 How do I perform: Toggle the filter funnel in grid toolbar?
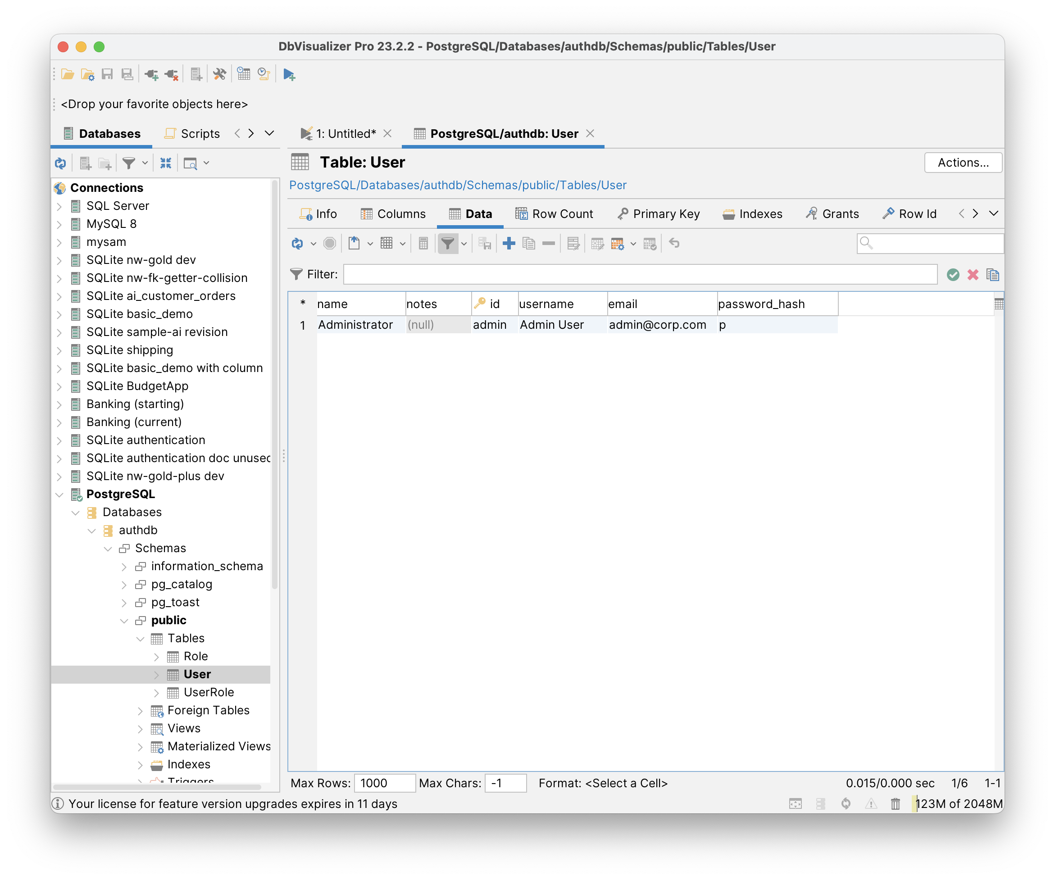coord(447,244)
